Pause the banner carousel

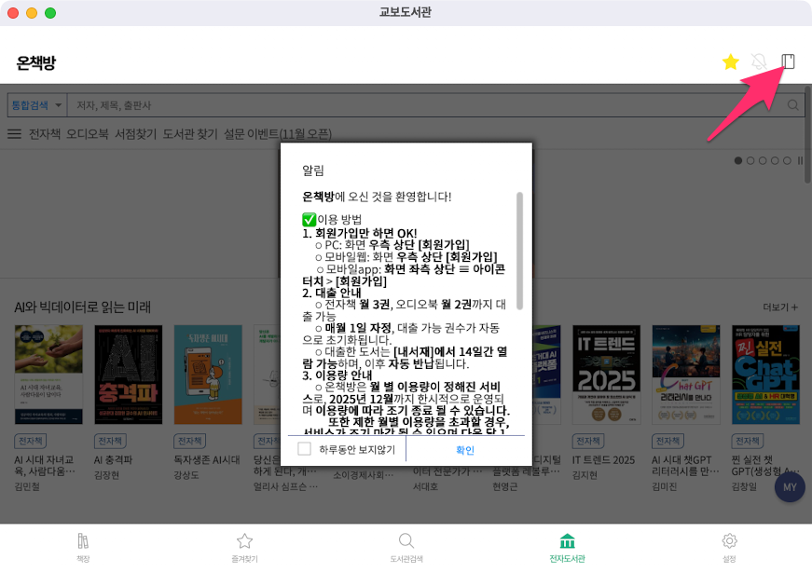point(800,160)
